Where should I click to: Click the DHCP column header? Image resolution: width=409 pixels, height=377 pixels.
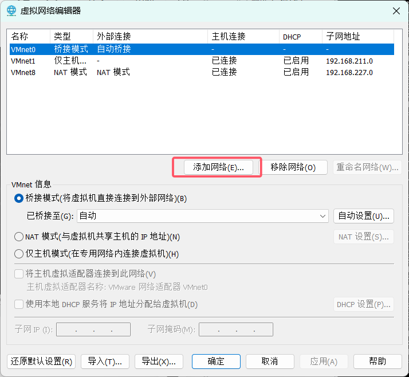pos(301,36)
